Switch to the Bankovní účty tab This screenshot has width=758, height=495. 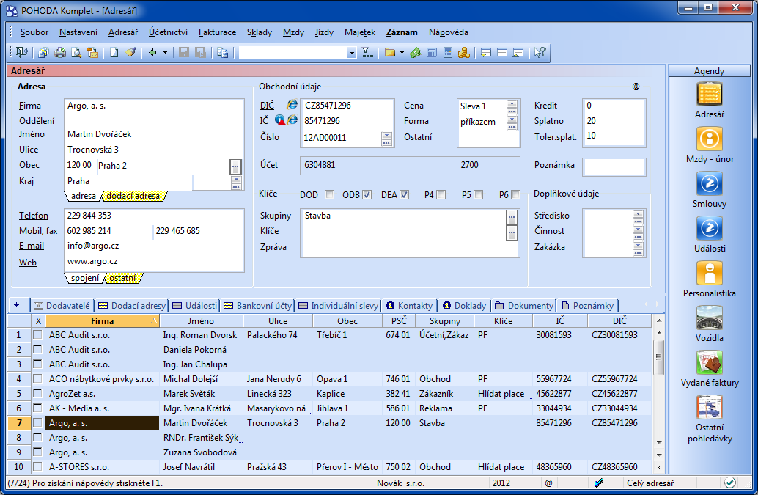(x=258, y=306)
